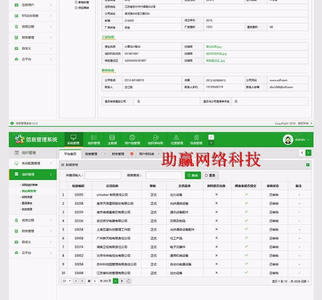
Task: Select 动态信息 in the sidebar submenu
Action: (27, 209)
